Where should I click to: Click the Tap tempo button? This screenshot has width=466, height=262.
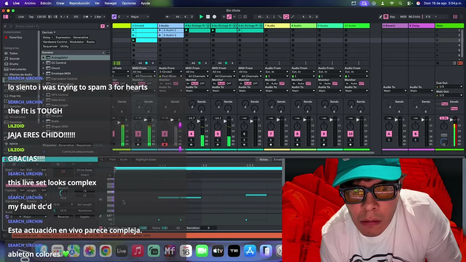click(31, 17)
